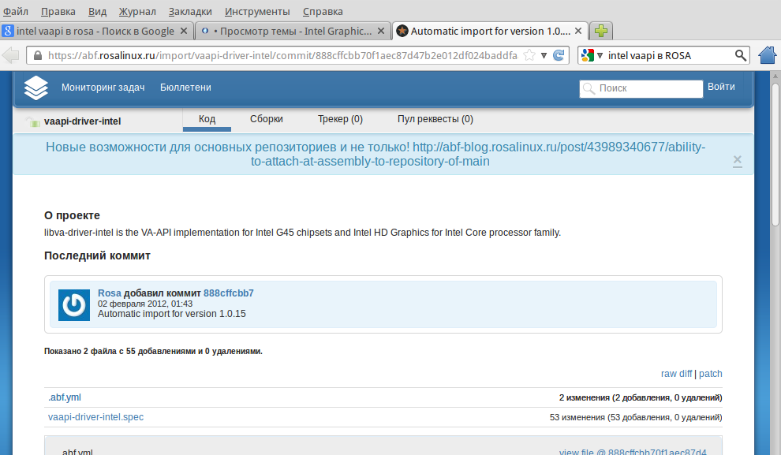Click the "Automatic import for version 1.0.15" message
The width and height of the screenshot is (781, 455).
(x=172, y=314)
